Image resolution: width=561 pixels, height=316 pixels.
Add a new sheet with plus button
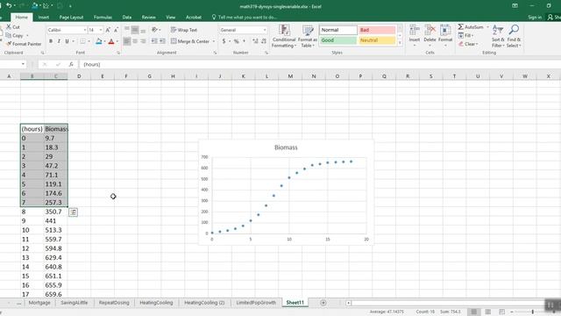pyautogui.click(x=323, y=303)
